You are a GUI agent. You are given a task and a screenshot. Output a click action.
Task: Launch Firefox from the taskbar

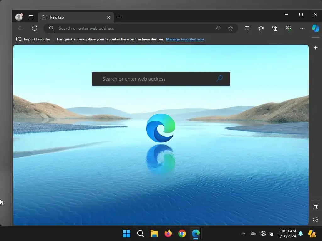[x=168, y=233]
